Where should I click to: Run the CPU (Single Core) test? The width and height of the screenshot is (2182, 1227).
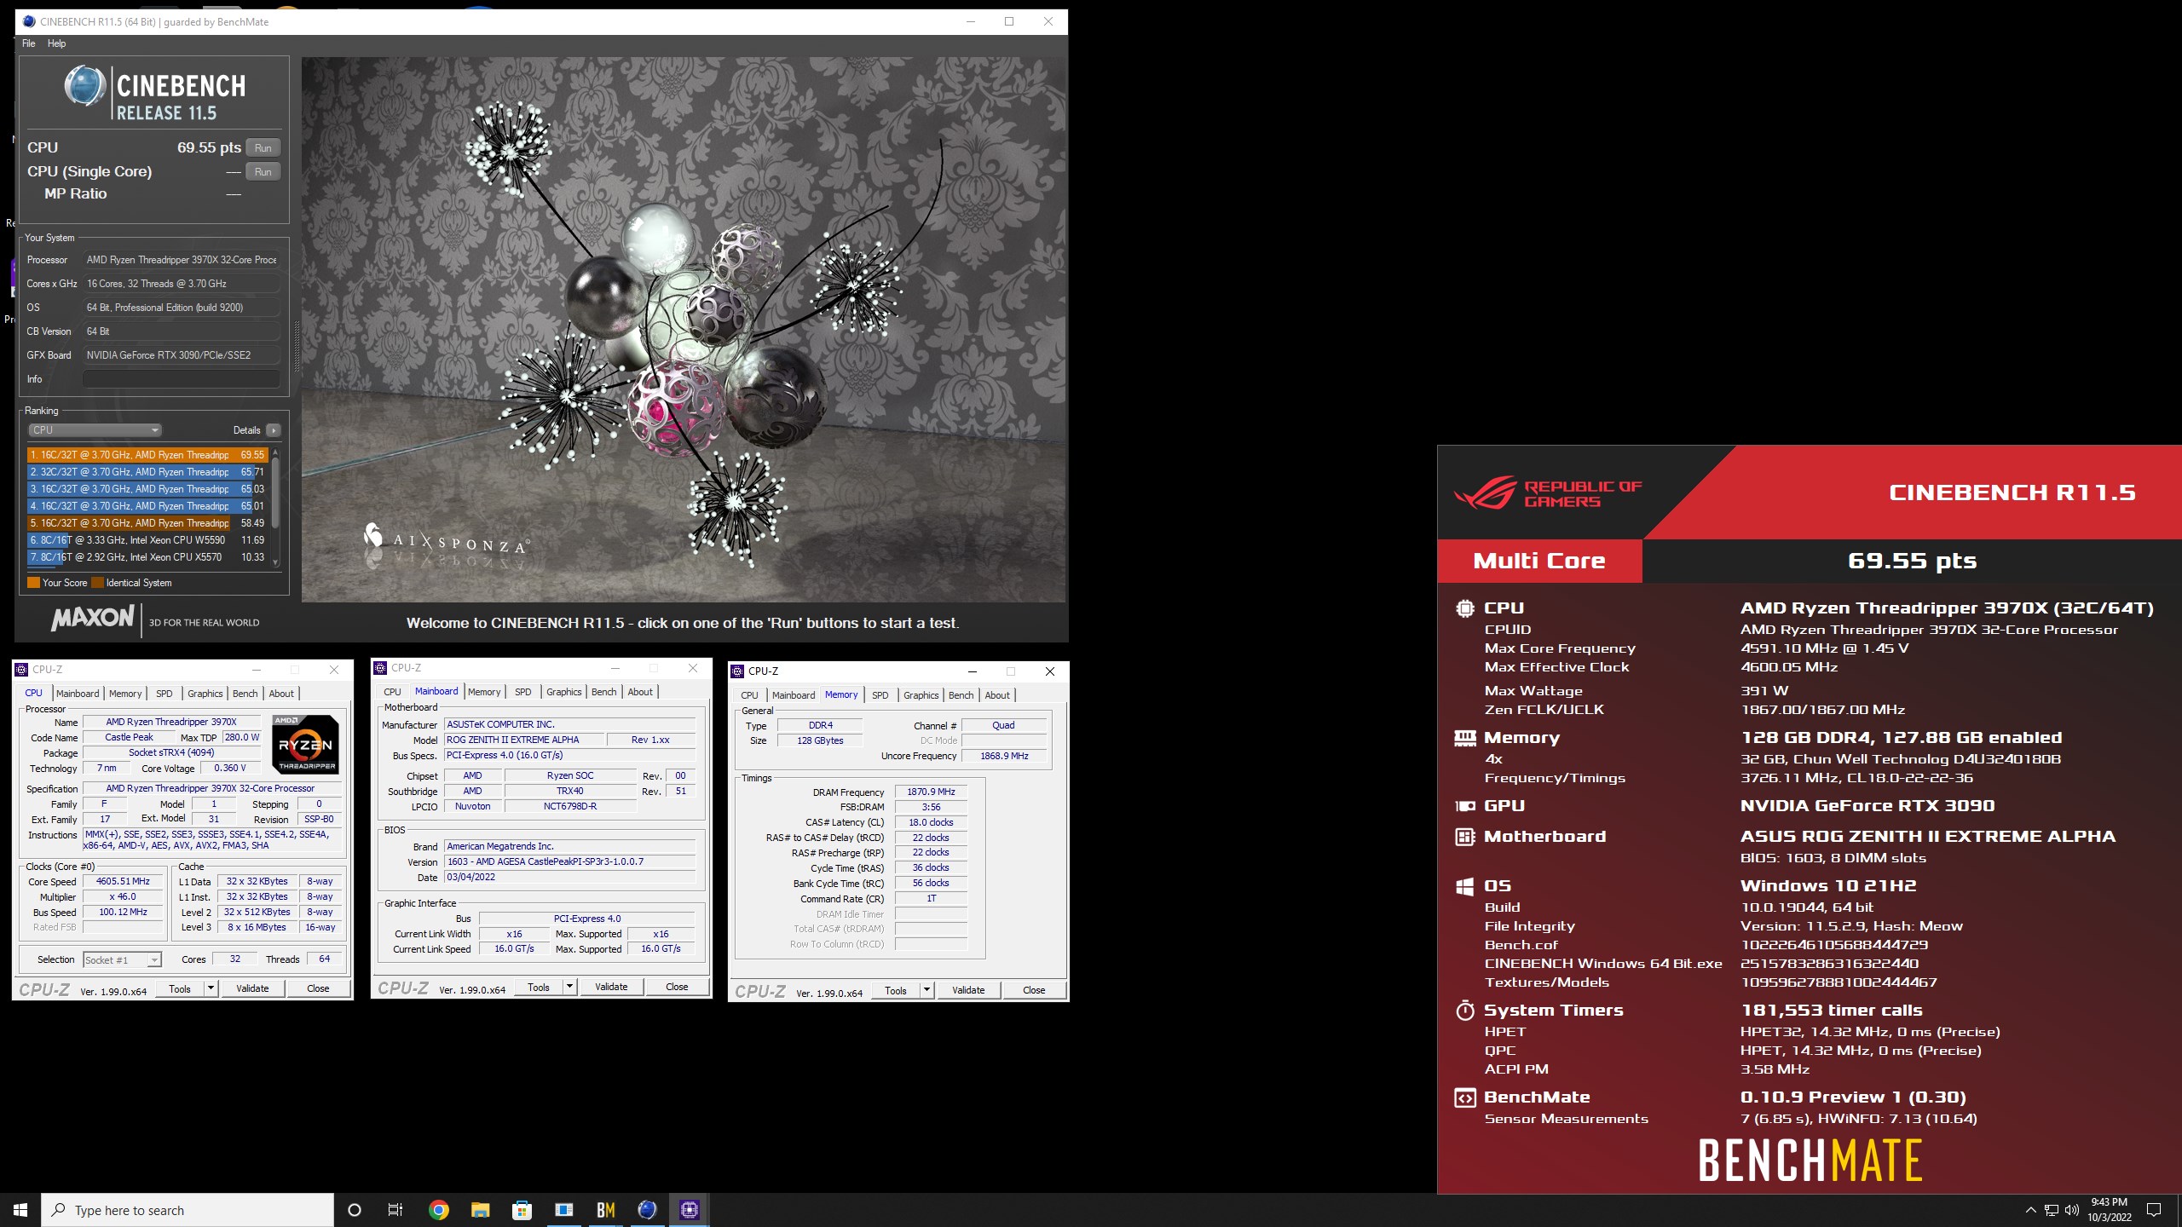click(263, 171)
